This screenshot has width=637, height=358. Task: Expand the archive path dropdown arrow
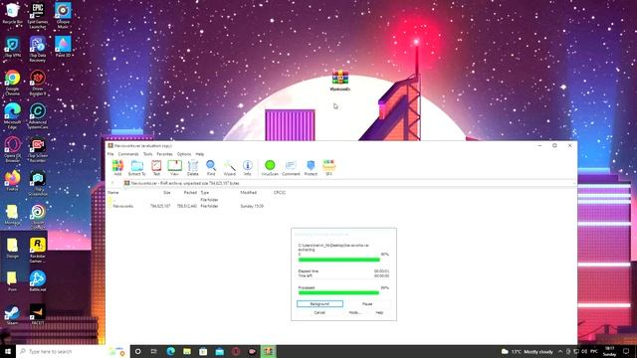click(573, 183)
